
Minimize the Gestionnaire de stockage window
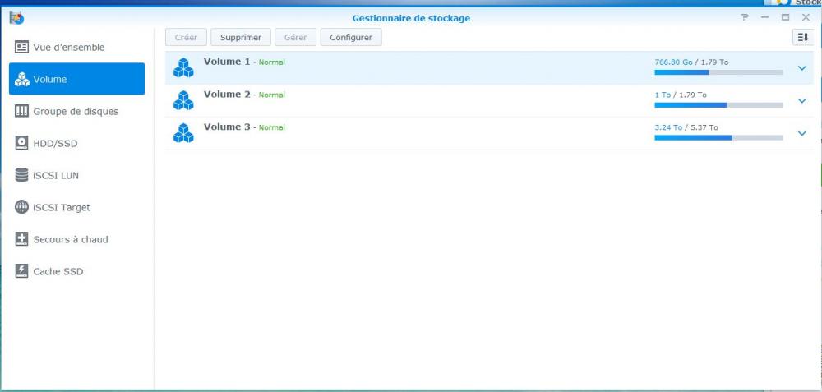(x=764, y=17)
